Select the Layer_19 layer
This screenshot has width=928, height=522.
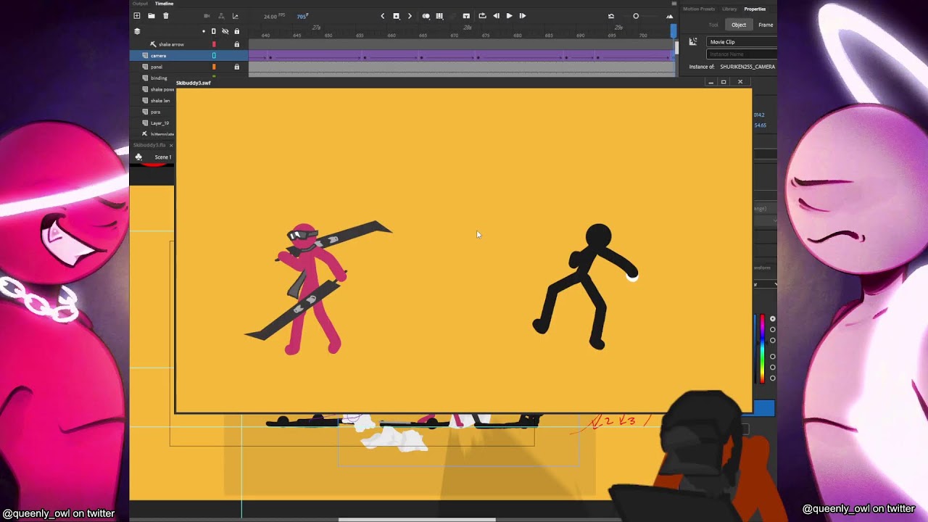pos(159,123)
